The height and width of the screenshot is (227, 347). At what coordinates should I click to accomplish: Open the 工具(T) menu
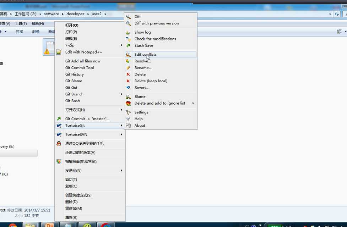tap(21, 24)
